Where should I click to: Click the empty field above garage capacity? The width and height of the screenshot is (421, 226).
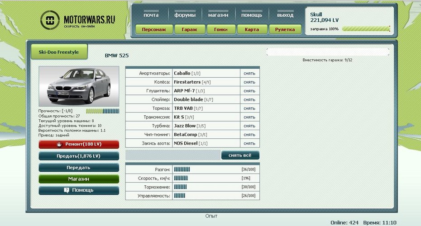(328, 52)
